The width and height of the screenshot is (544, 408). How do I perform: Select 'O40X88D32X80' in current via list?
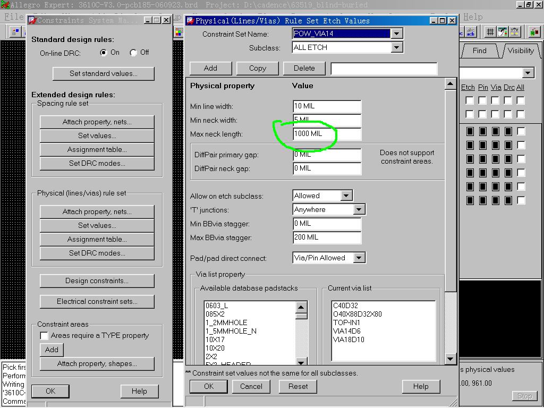pos(358,314)
